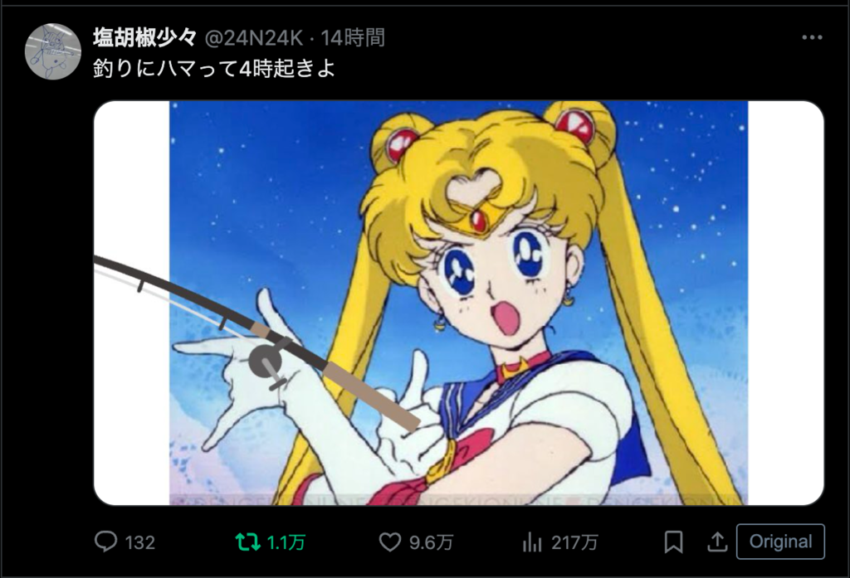This screenshot has height=578, width=850.
Task: Open the three-dot more options menu
Action: pyautogui.click(x=812, y=37)
